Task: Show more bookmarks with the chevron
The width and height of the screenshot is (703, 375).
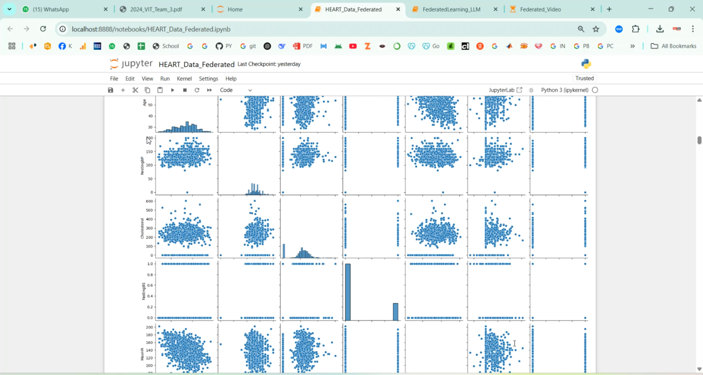Action: click(633, 46)
